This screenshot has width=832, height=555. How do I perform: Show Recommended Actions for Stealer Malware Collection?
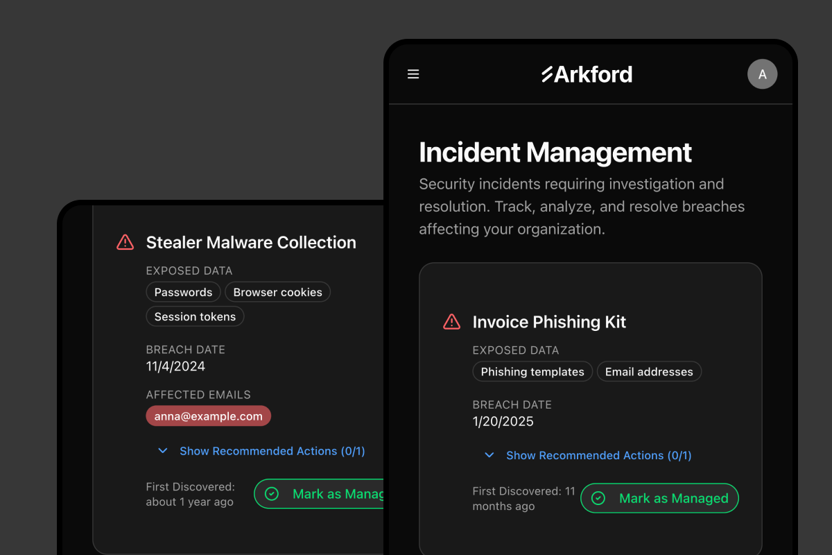tap(272, 451)
